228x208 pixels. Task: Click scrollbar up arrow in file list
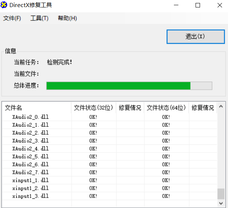pos(221,106)
